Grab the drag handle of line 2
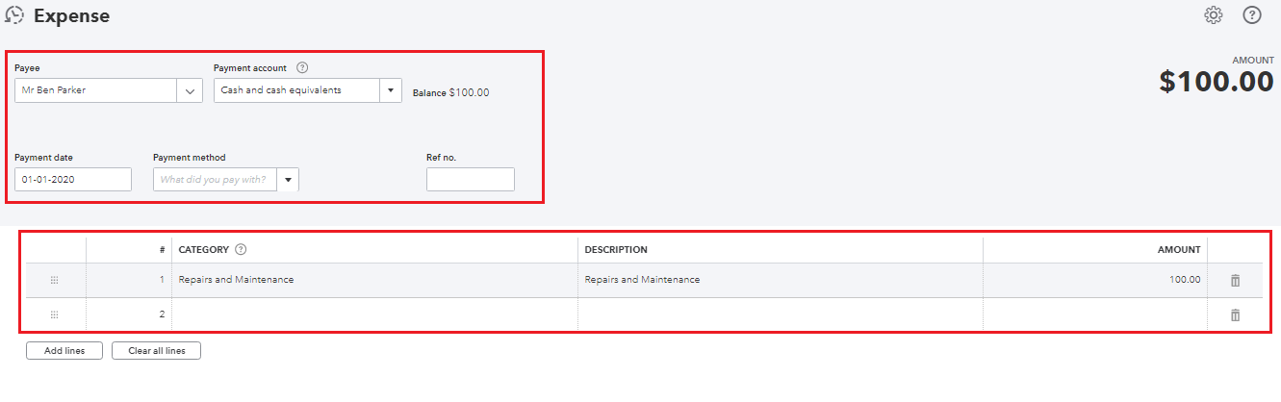This screenshot has height=402, width=1281. (x=55, y=314)
